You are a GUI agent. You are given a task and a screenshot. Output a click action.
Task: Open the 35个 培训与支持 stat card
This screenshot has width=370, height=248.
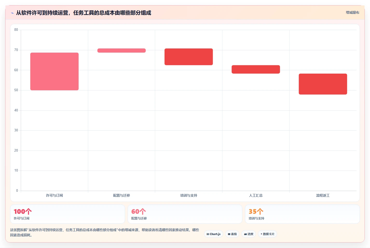click(302, 214)
